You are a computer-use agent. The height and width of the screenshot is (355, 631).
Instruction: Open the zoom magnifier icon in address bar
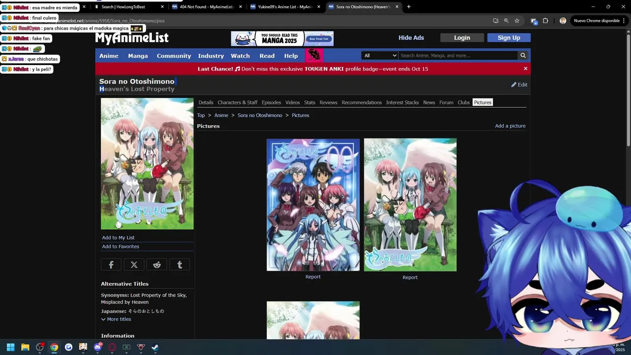pyautogui.click(x=506, y=21)
